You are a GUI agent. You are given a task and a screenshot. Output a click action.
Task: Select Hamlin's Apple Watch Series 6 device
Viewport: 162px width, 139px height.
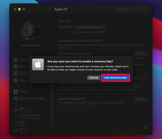[x=28, y=117]
